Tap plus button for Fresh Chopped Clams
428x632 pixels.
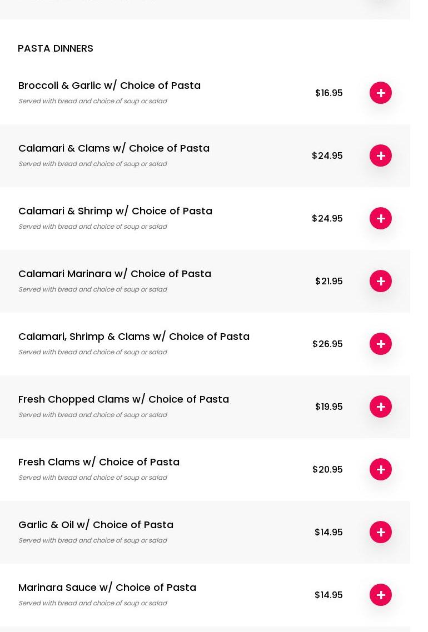[x=381, y=407]
